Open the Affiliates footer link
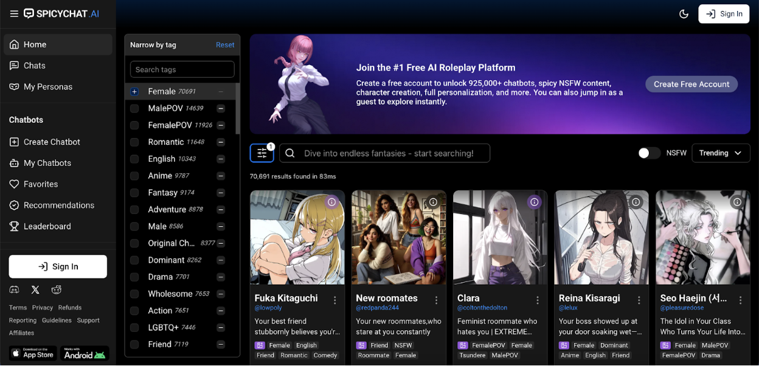This screenshot has height=366, width=759. [21, 333]
